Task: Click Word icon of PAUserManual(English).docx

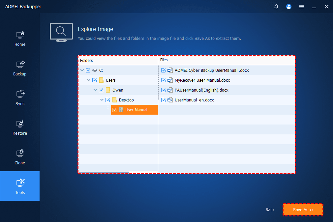Action: click(170, 90)
